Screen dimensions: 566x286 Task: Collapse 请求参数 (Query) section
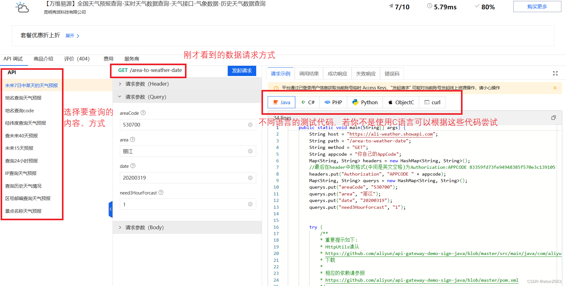pos(187,97)
